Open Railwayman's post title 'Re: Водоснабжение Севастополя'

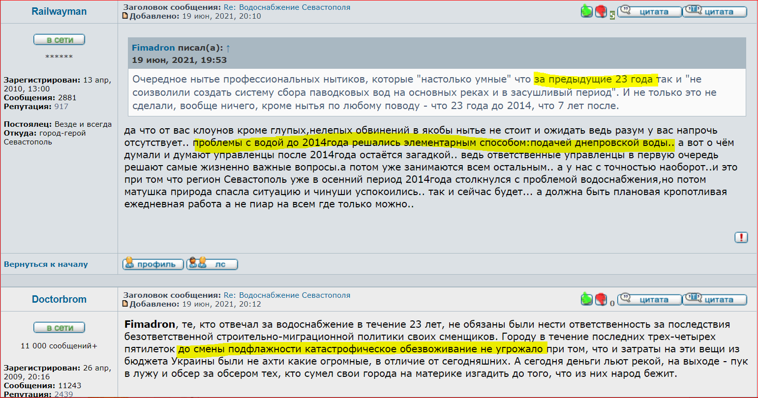(x=287, y=7)
